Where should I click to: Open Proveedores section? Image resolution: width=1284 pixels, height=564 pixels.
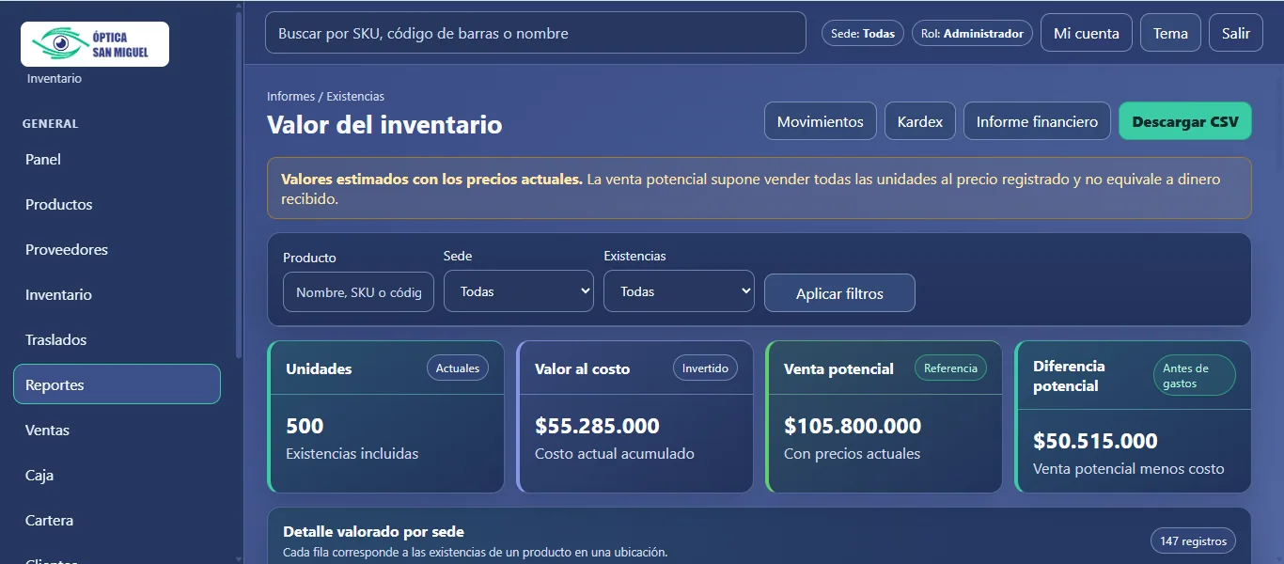point(117,250)
